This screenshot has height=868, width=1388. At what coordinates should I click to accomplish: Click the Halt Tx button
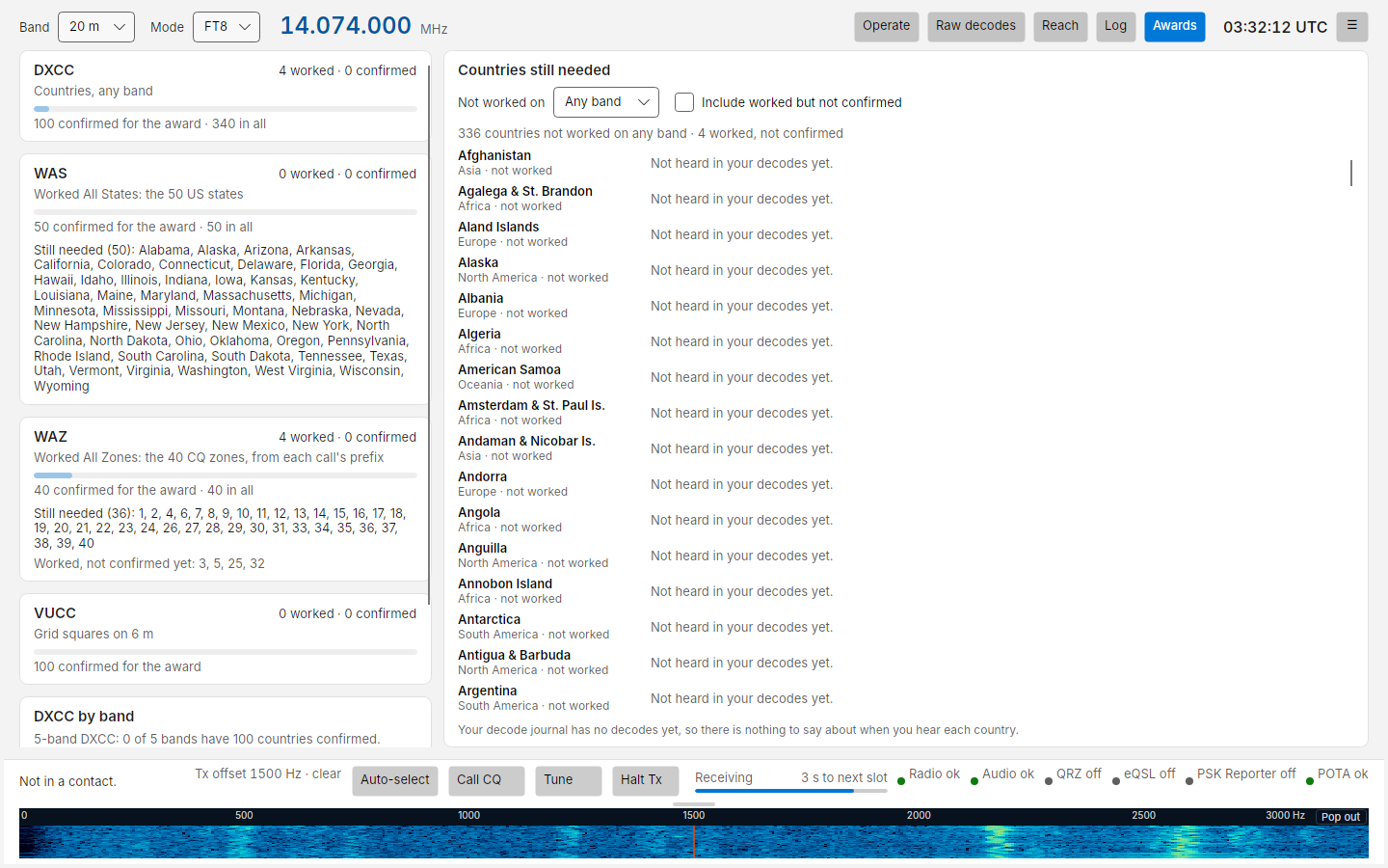point(646,780)
